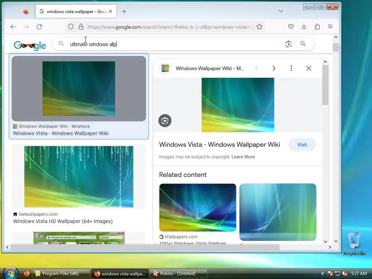
Task: Open the wallpaper pack screenshot thumbnail
Action: coord(79,238)
